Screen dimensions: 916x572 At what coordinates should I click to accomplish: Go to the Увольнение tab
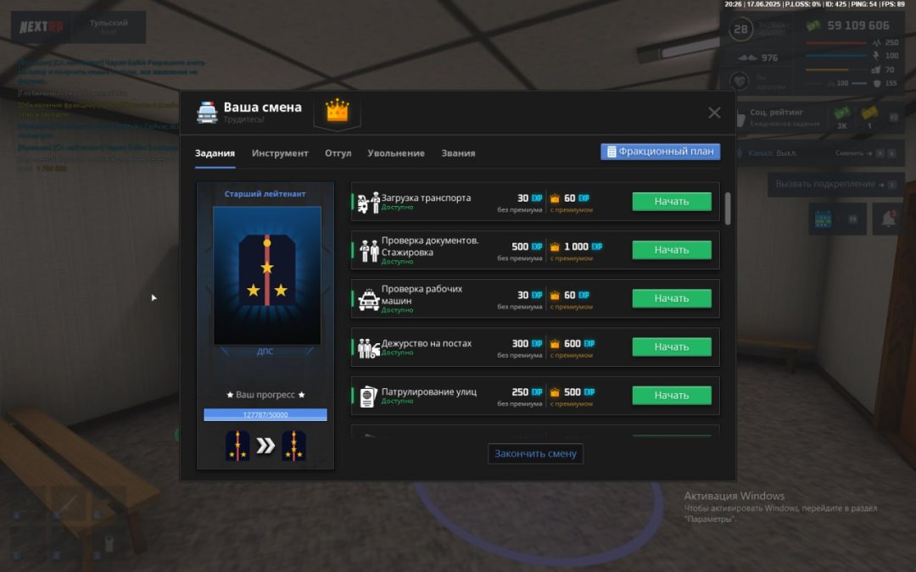pos(396,153)
